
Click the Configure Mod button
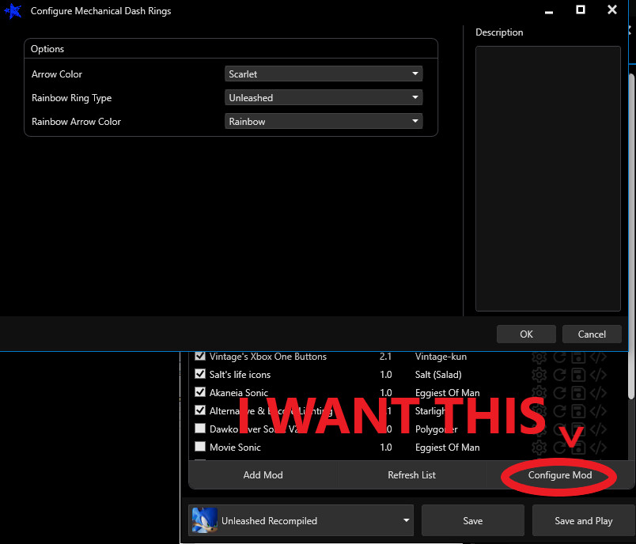click(559, 475)
